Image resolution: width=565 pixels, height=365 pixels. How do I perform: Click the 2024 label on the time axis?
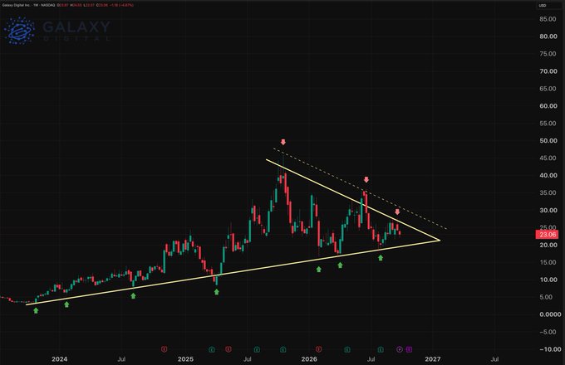tap(60, 359)
